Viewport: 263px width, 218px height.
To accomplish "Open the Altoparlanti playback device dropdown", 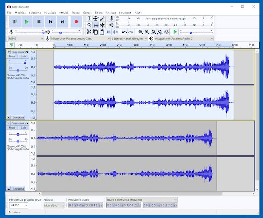I will click(184, 38).
